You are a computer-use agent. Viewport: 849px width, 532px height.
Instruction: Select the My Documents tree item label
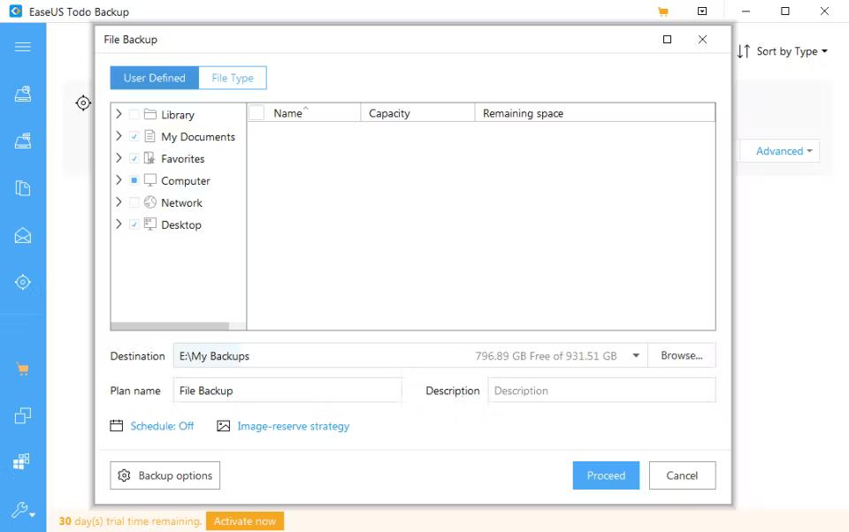click(198, 137)
